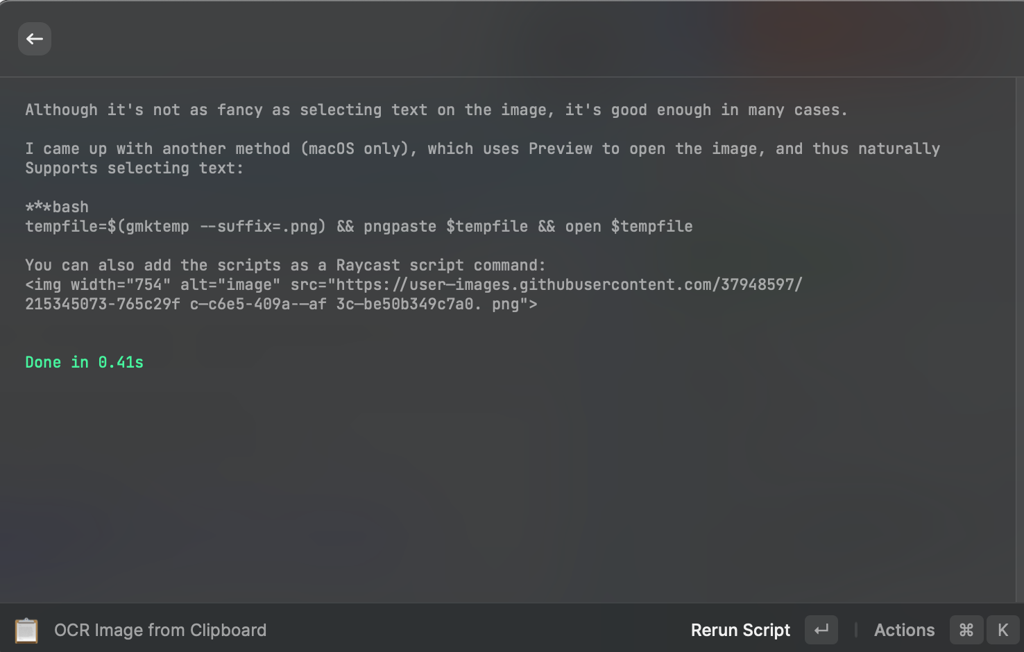Screen dimensions: 1024x652
Task: Click the command (⌘) key icon near Actions
Action: tap(966, 630)
